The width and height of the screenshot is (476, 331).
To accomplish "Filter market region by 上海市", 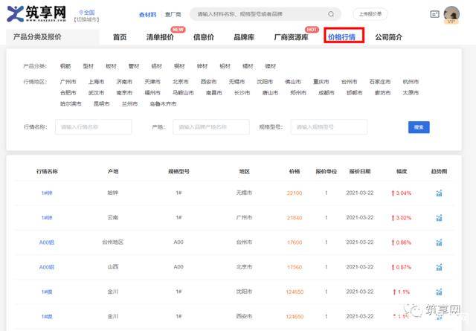I will click(x=97, y=82).
